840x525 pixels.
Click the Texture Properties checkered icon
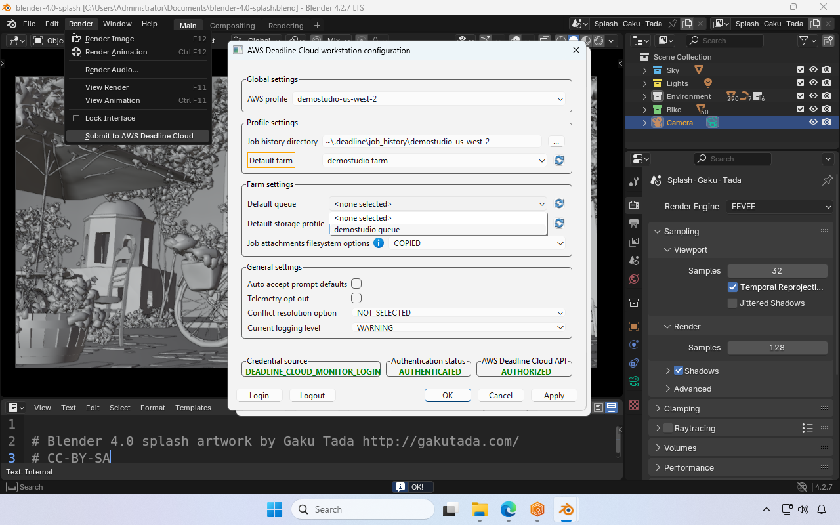click(x=633, y=405)
